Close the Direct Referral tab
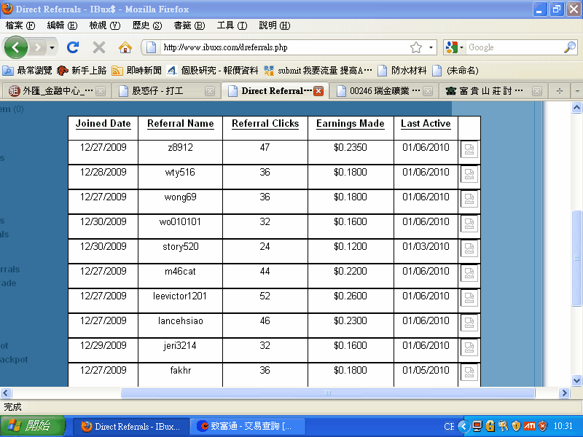 point(318,91)
